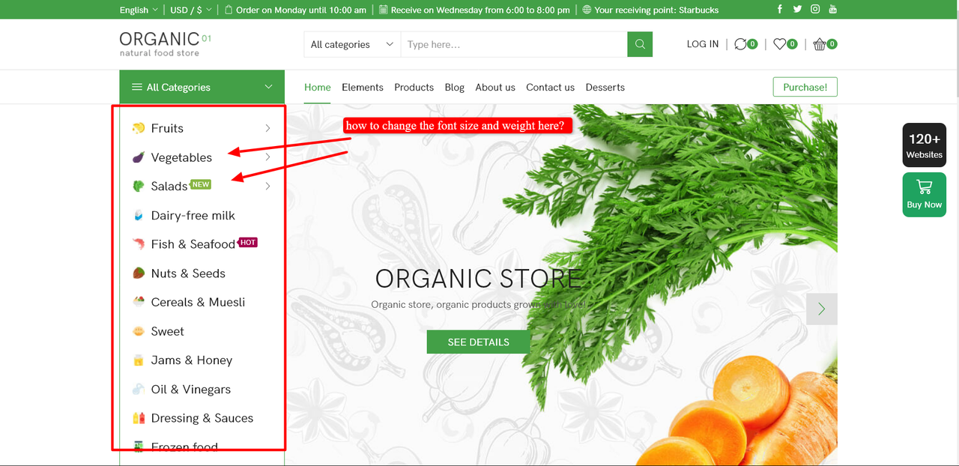Image resolution: width=959 pixels, height=466 pixels.
Task: Click the Fruits lemon icon
Action: point(138,128)
